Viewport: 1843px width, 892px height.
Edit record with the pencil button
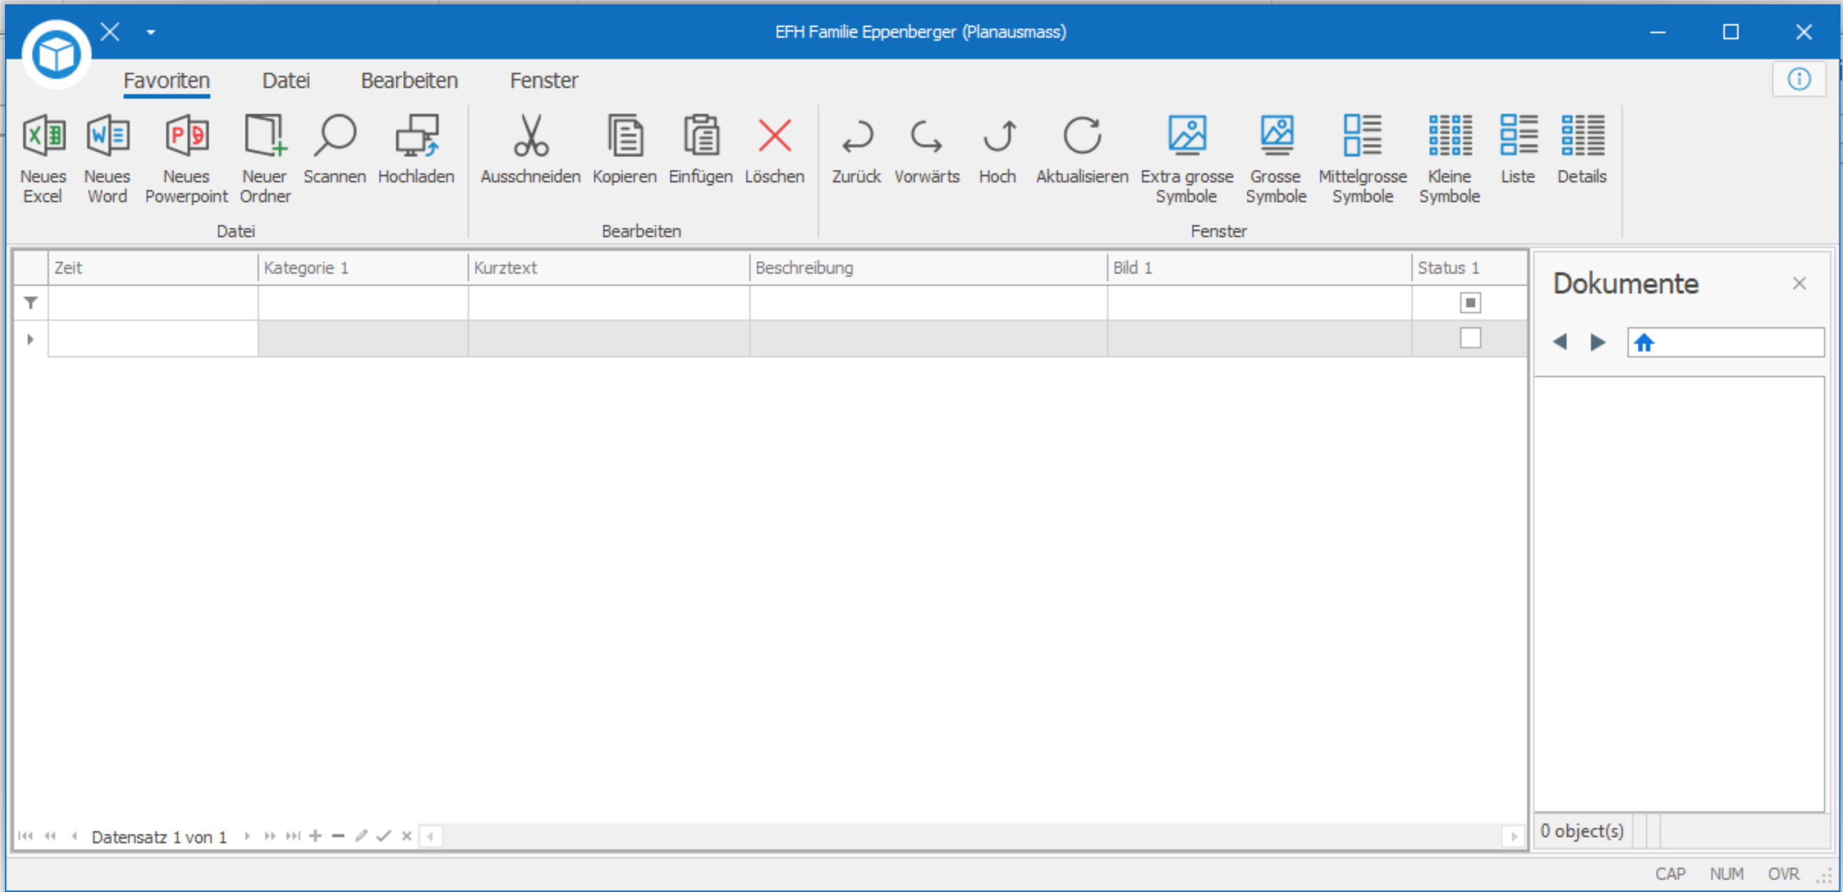click(361, 835)
